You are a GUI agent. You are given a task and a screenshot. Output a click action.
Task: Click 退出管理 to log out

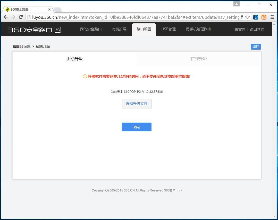257,29
